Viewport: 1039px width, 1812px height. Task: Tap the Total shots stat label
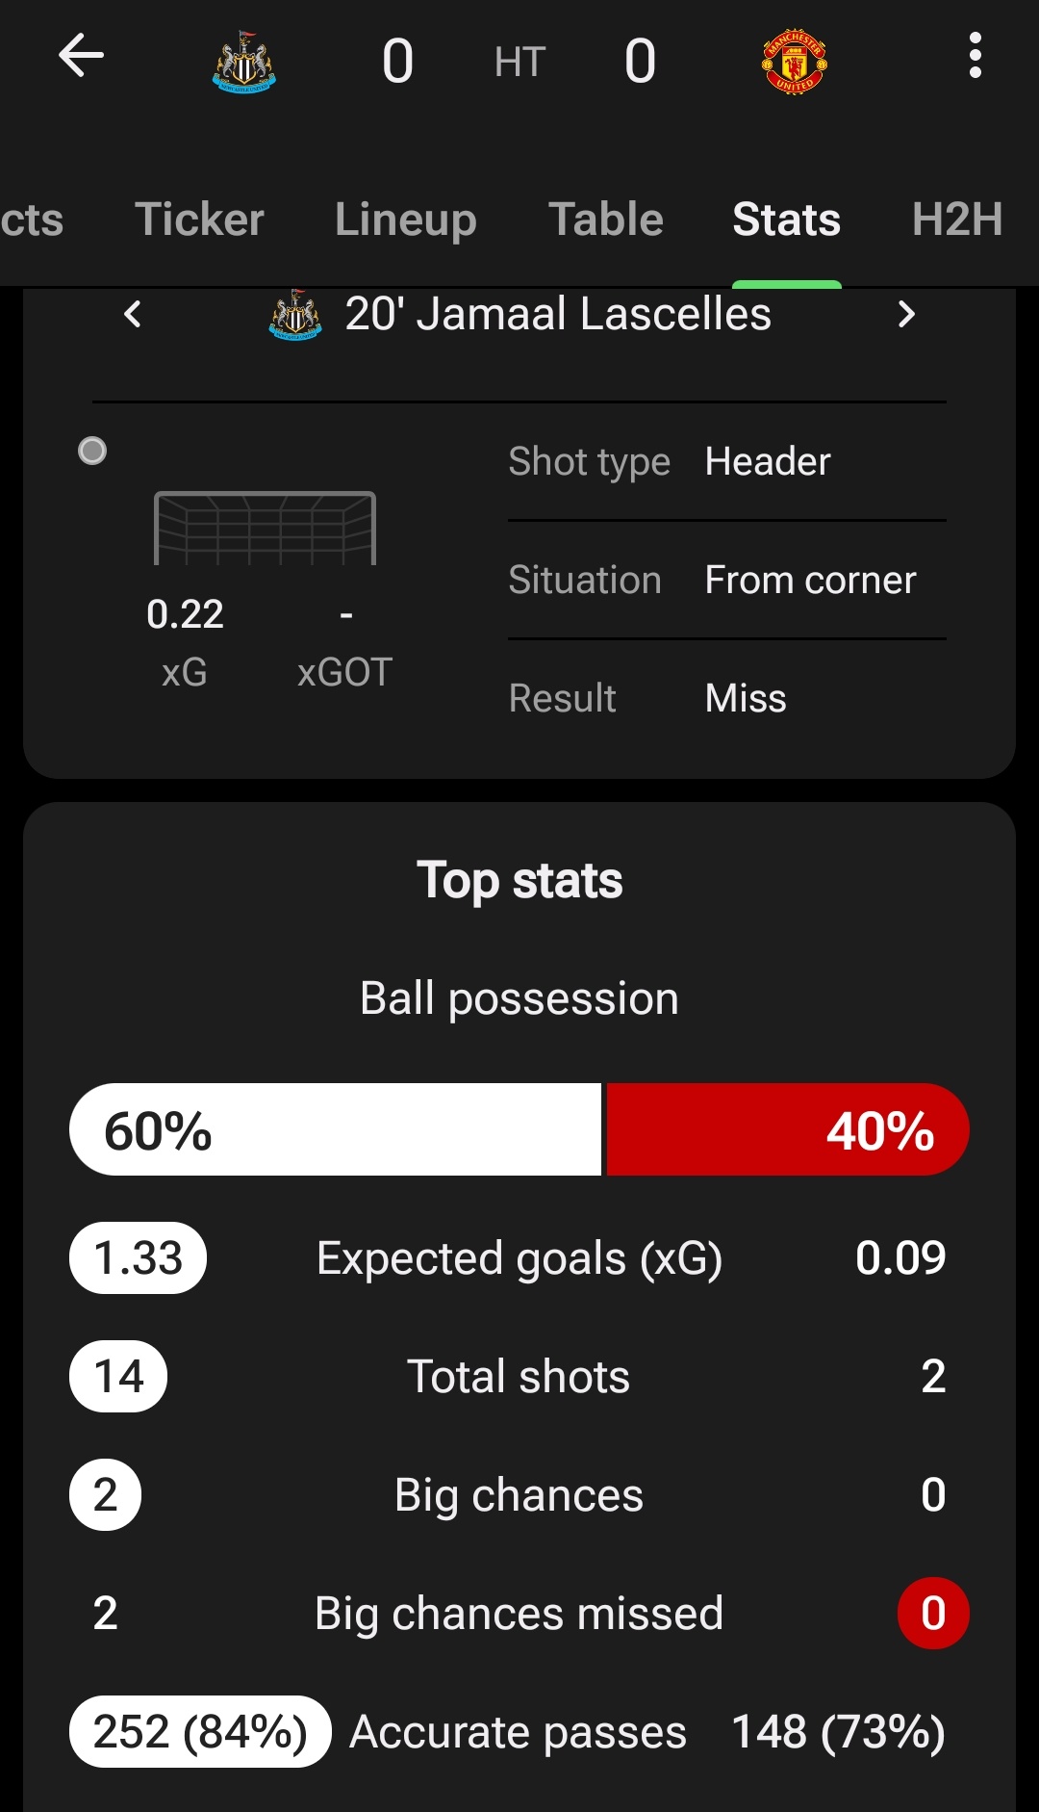[519, 1377]
